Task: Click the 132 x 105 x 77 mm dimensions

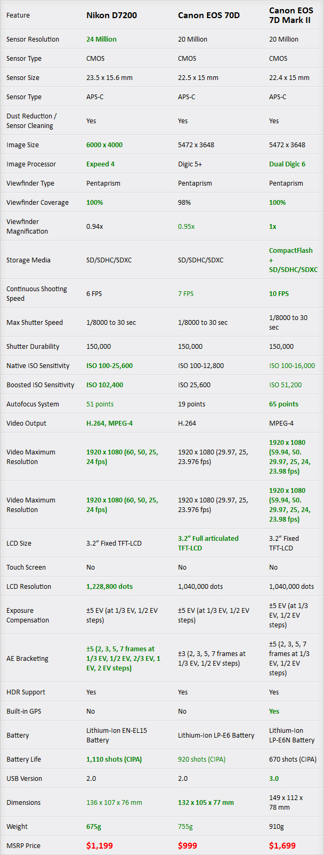Action: (x=206, y=803)
